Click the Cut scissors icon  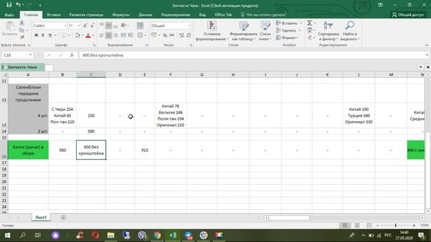22,23
